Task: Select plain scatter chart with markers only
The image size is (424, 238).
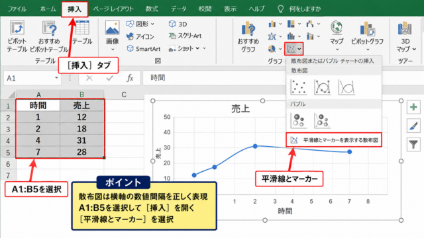Action: [x=299, y=87]
